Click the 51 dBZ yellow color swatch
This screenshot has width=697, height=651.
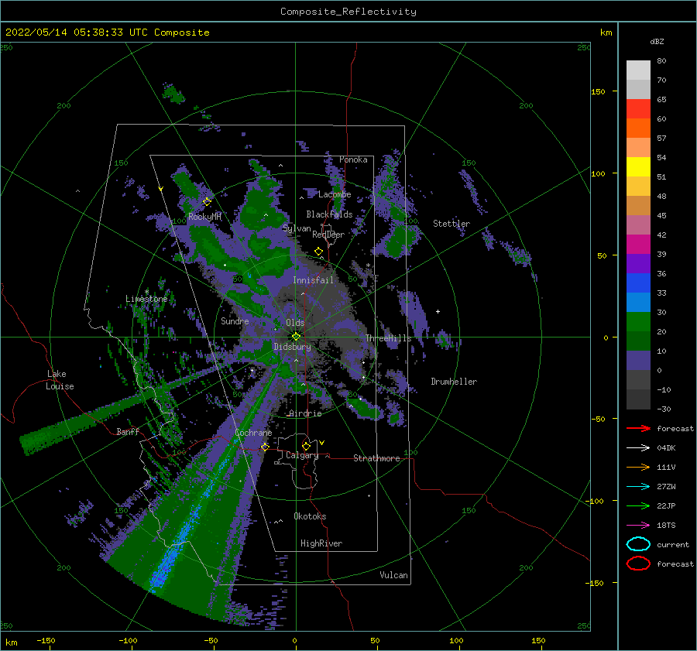tap(638, 166)
